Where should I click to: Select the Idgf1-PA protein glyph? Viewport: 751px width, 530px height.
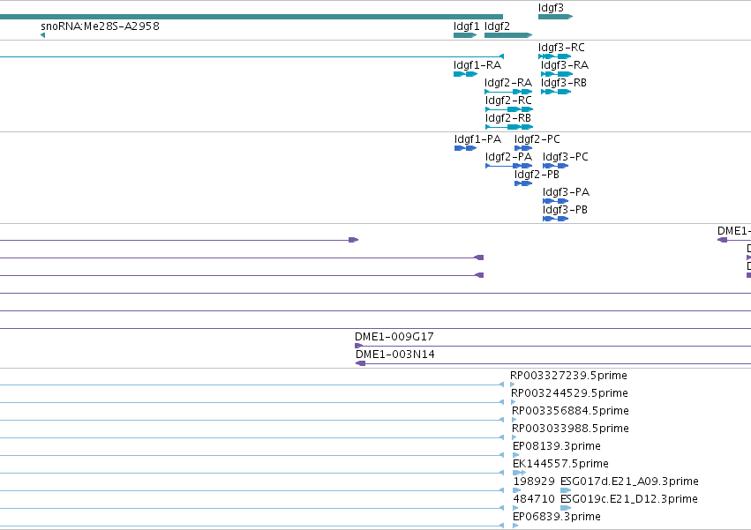tap(466, 148)
